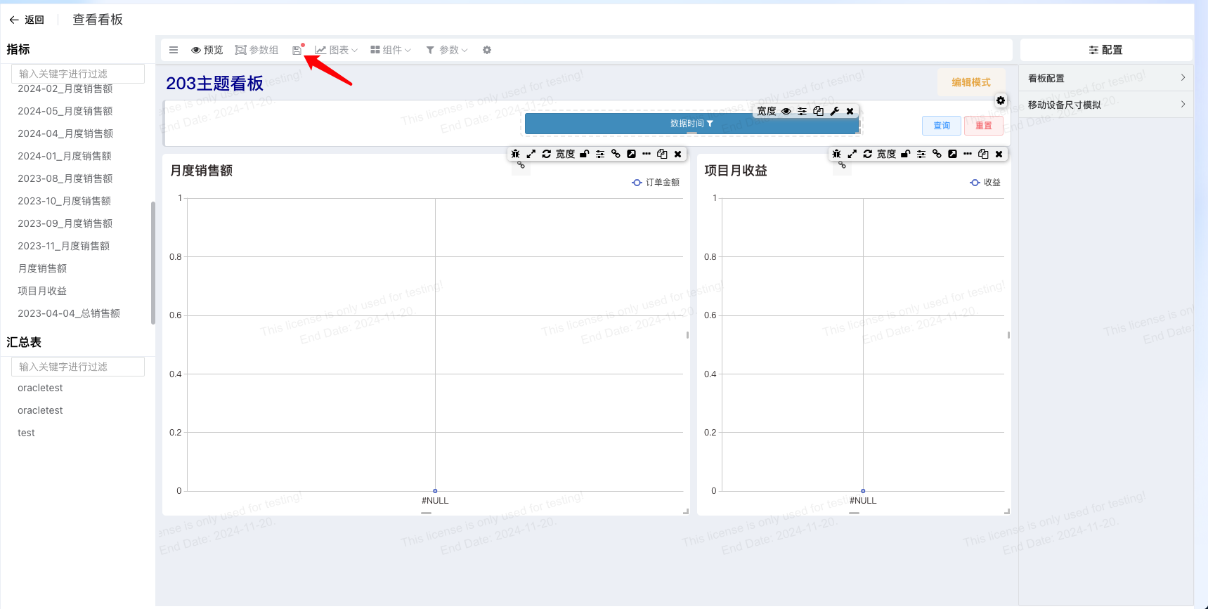The image size is (1208, 609).
Task: Click 预览 in the toolbar
Action: pos(207,50)
